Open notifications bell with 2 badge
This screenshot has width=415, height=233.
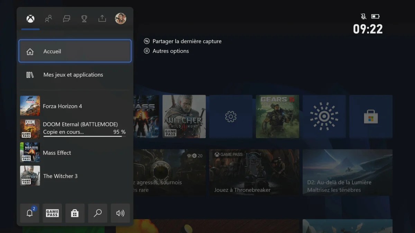30,213
